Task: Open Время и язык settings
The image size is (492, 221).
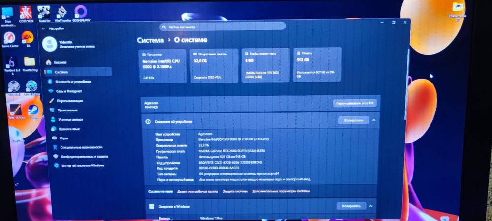Action: click(65, 129)
